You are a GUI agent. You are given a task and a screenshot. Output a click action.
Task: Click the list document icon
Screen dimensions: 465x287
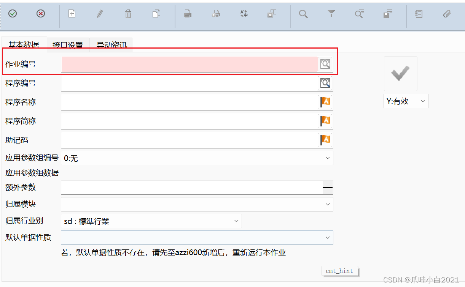419,14
